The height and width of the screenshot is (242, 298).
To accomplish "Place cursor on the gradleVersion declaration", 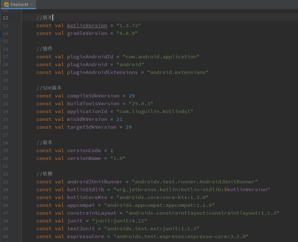I will [x=87, y=33].
